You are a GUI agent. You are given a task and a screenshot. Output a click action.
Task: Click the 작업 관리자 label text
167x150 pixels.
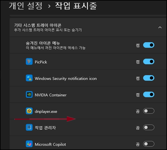click(45, 128)
